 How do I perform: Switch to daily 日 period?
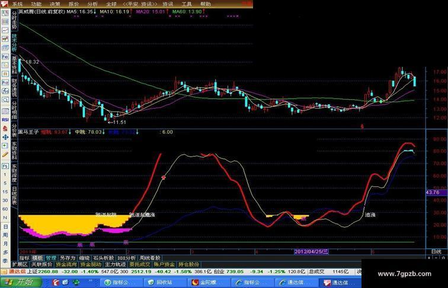click(x=5, y=226)
